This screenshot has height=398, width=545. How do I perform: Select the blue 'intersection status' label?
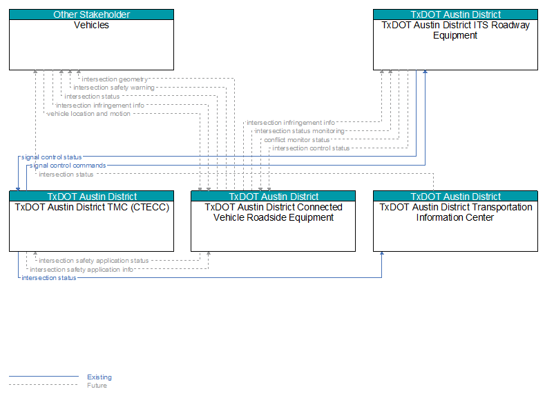[48, 278]
